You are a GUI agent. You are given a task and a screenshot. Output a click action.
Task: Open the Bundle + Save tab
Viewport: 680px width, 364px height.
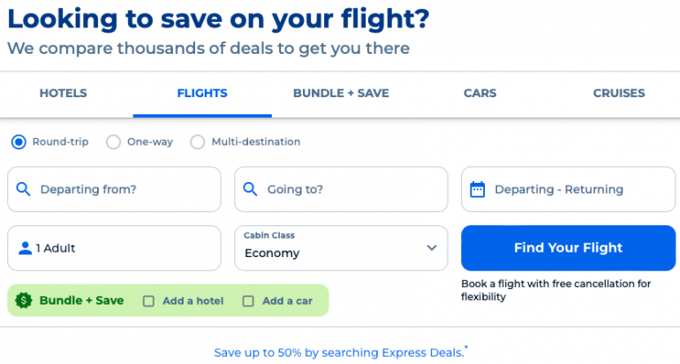tap(341, 93)
